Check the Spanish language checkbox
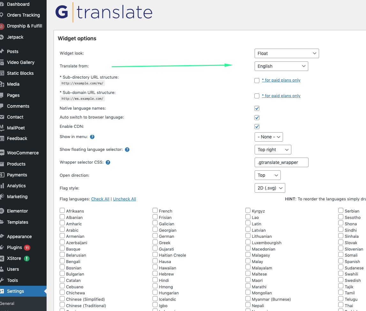The height and width of the screenshot is (311, 366). [x=341, y=261]
